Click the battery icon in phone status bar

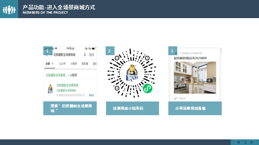93,49
